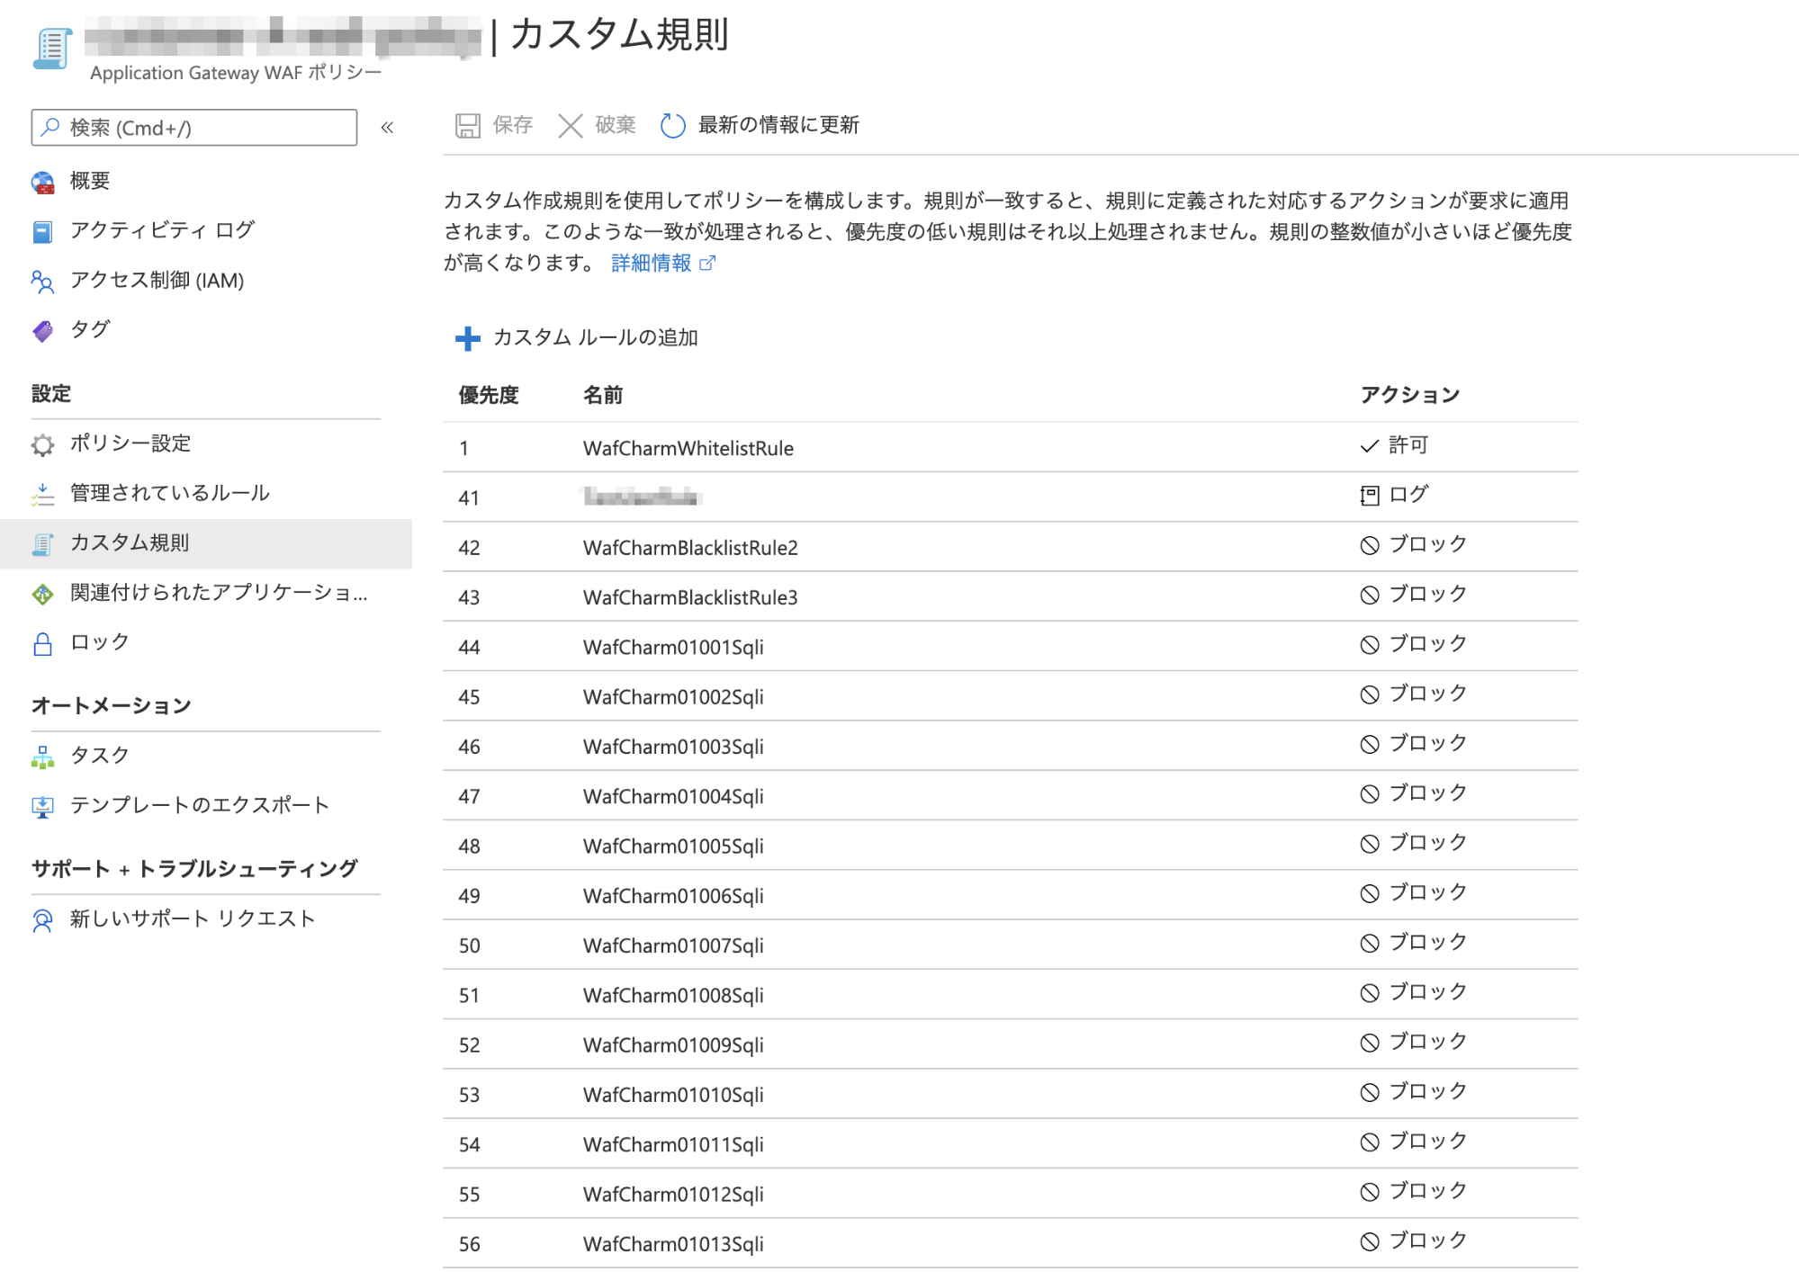Sort by the 優先度 column header
This screenshot has height=1272, width=1799.
tap(489, 395)
